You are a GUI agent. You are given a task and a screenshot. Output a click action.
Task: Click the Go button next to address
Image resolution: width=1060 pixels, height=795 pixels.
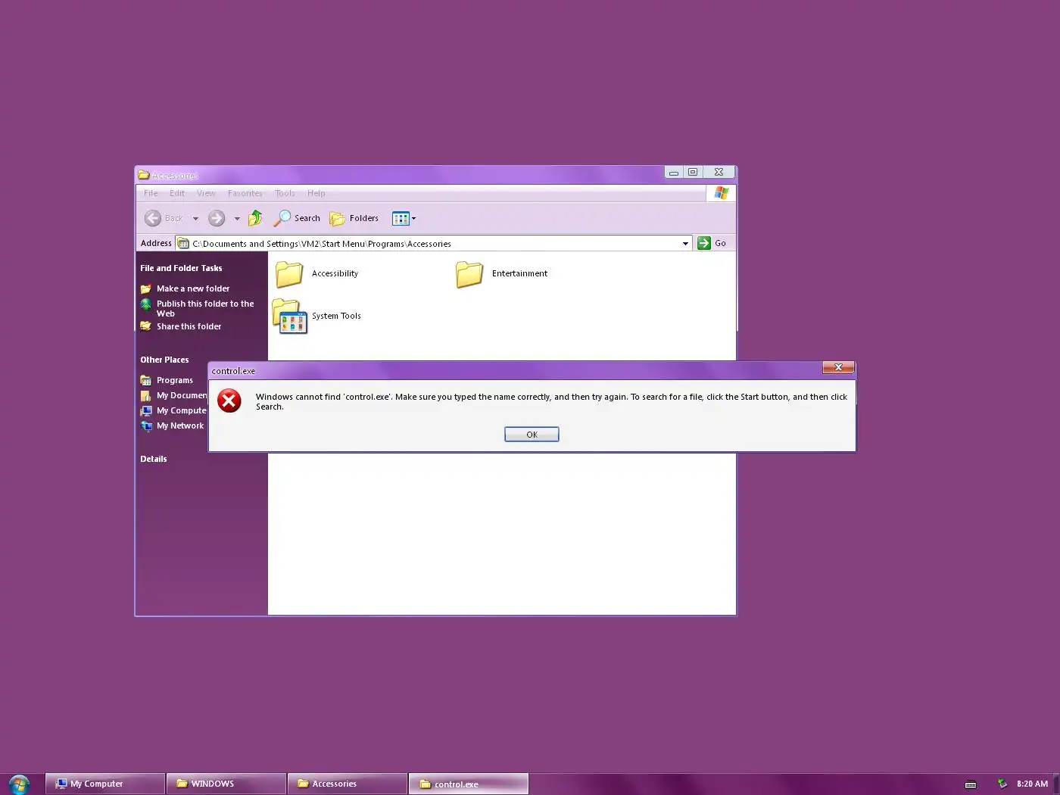712,243
